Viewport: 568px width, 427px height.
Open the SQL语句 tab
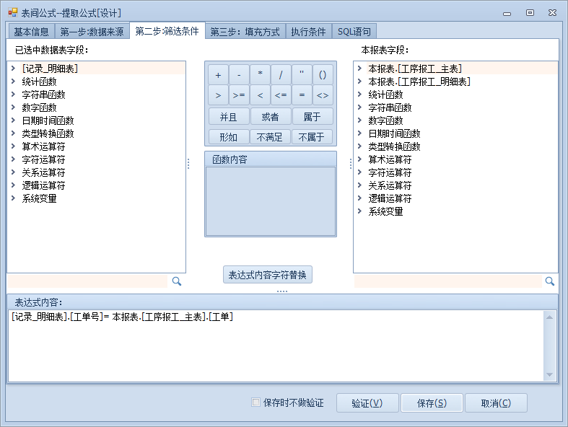pyautogui.click(x=354, y=32)
